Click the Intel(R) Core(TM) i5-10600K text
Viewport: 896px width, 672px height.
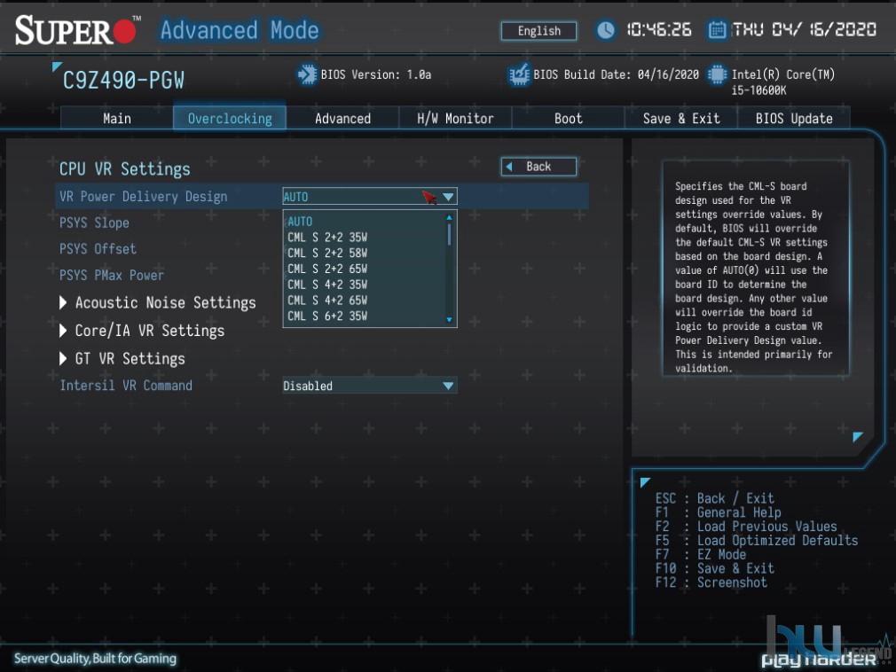tap(782, 82)
